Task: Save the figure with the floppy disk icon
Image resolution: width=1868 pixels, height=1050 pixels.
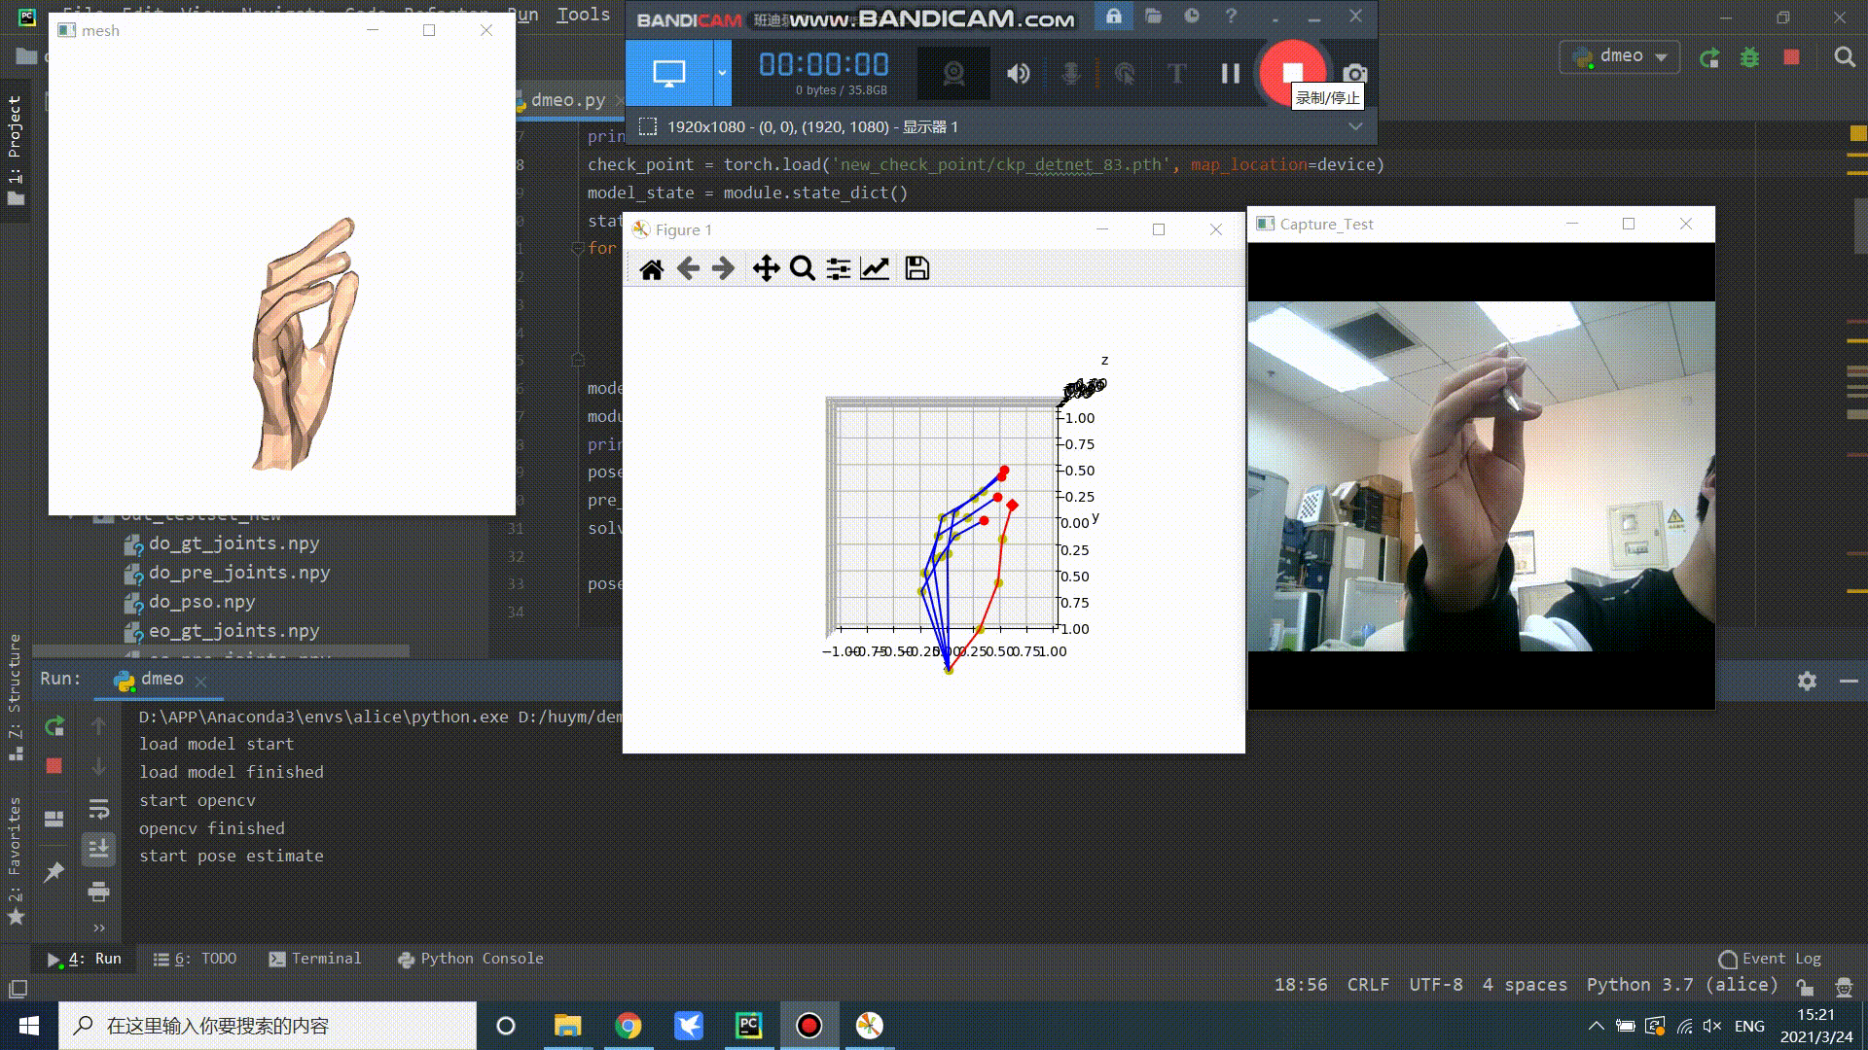Action: click(x=916, y=269)
